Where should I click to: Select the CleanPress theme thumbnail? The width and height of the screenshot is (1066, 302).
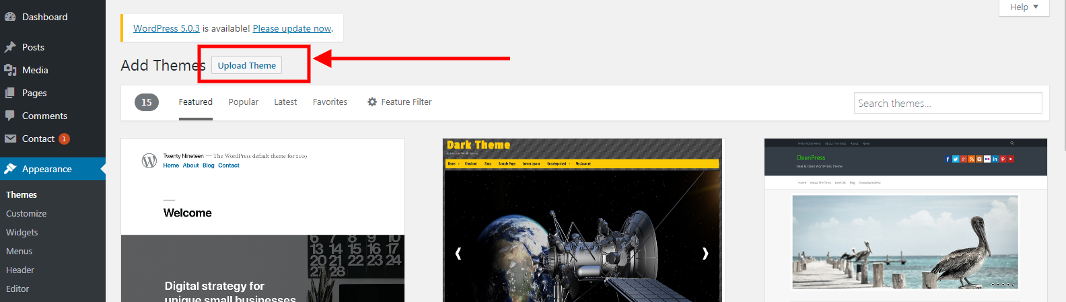tap(906, 221)
